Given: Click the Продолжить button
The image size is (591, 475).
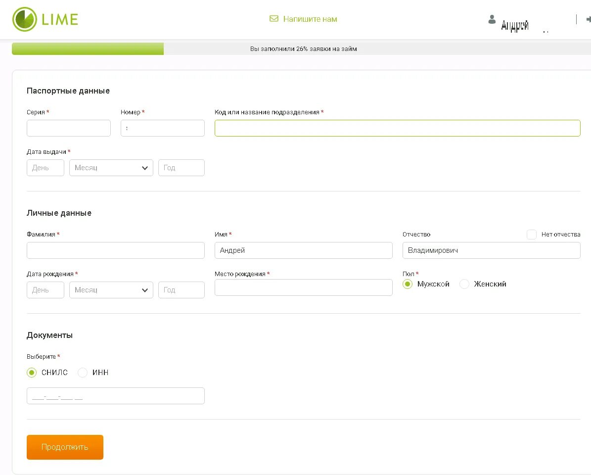Looking at the screenshot, I should [x=65, y=447].
